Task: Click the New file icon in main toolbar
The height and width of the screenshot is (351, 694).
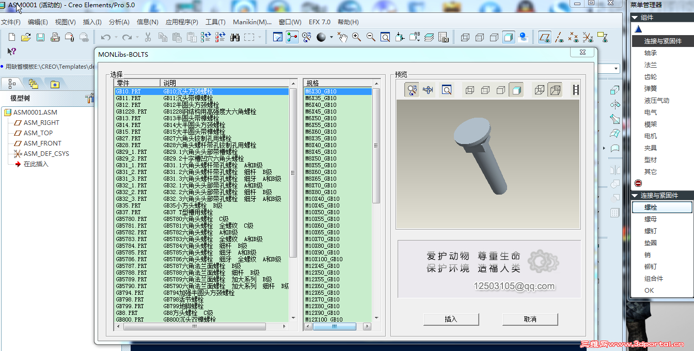Action: click(12, 37)
